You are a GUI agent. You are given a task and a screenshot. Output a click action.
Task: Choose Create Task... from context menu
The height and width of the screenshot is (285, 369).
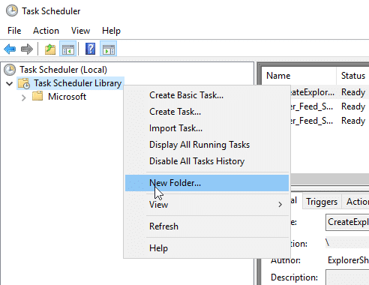click(x=207, y=112)
